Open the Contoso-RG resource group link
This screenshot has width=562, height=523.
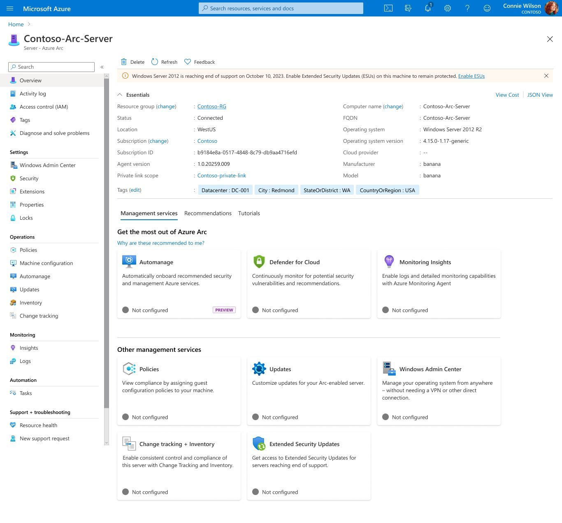coord(211,106)
